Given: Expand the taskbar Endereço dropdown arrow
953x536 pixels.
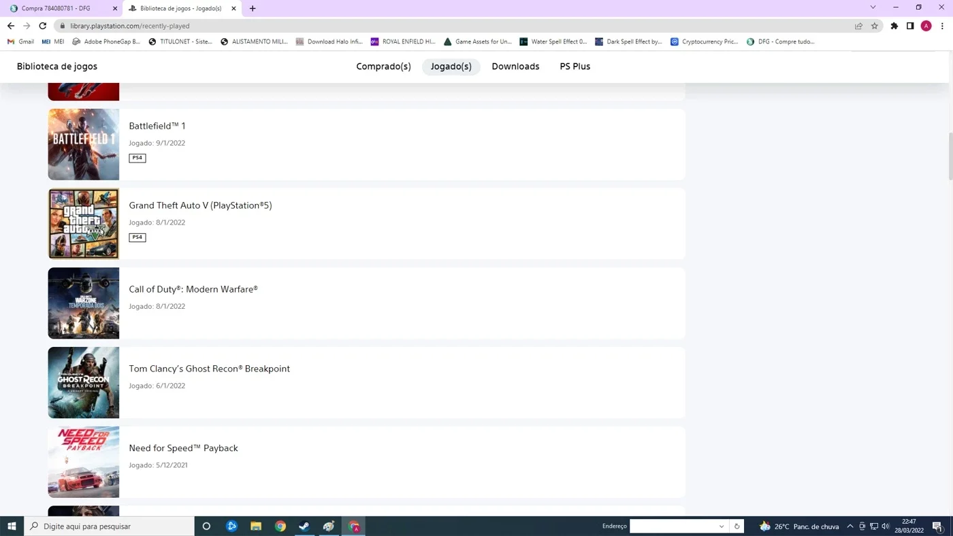Looking at the screenshot, I should tap(722, 526).
